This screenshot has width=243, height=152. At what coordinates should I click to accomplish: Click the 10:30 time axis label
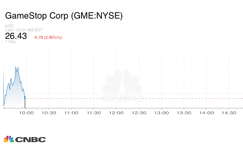coord(49,113)
